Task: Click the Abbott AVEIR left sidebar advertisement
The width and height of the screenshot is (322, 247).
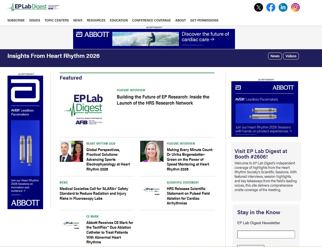Action: 25,142
